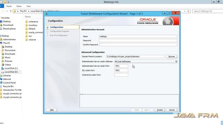Click the Administration Server Listen Port field

[121, 66]
